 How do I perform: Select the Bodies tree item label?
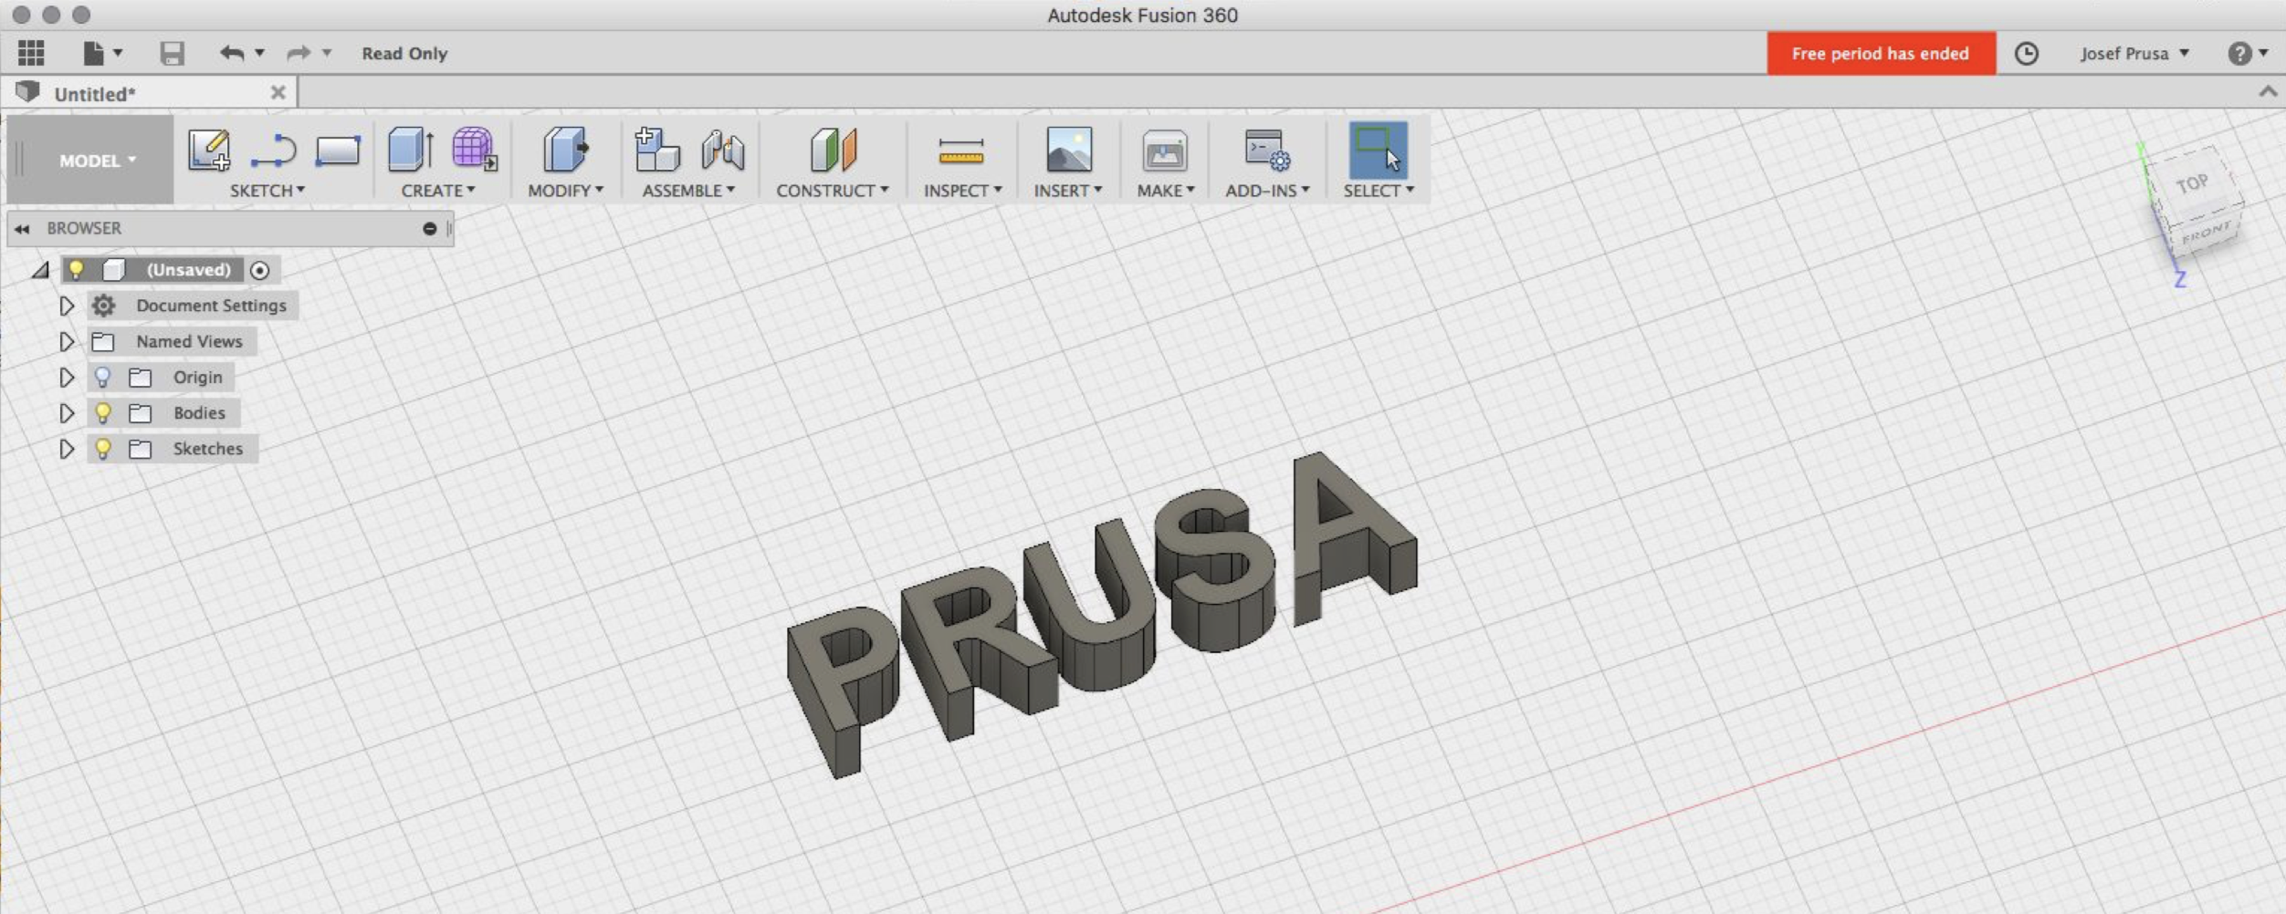[199, 412]
